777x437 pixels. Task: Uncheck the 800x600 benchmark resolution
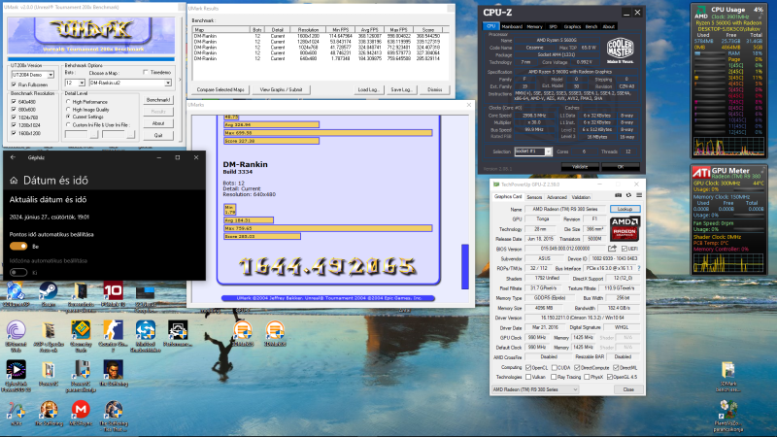tap(14, 110)
